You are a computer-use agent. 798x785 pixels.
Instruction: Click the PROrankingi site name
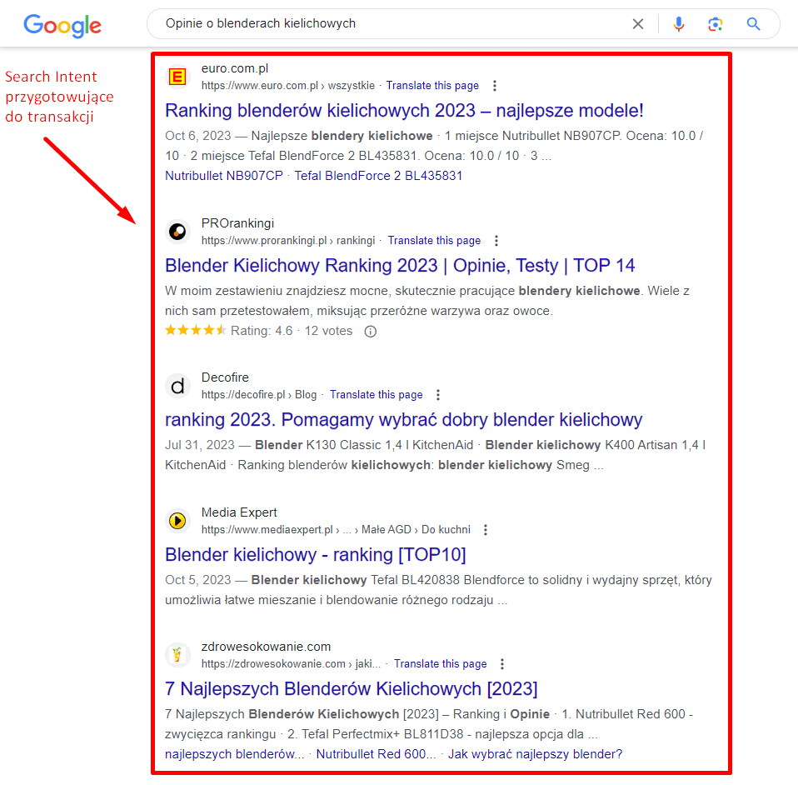coord(237,223)
